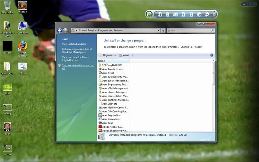Click Turn Windows features on or off

[x=78, y=67]
